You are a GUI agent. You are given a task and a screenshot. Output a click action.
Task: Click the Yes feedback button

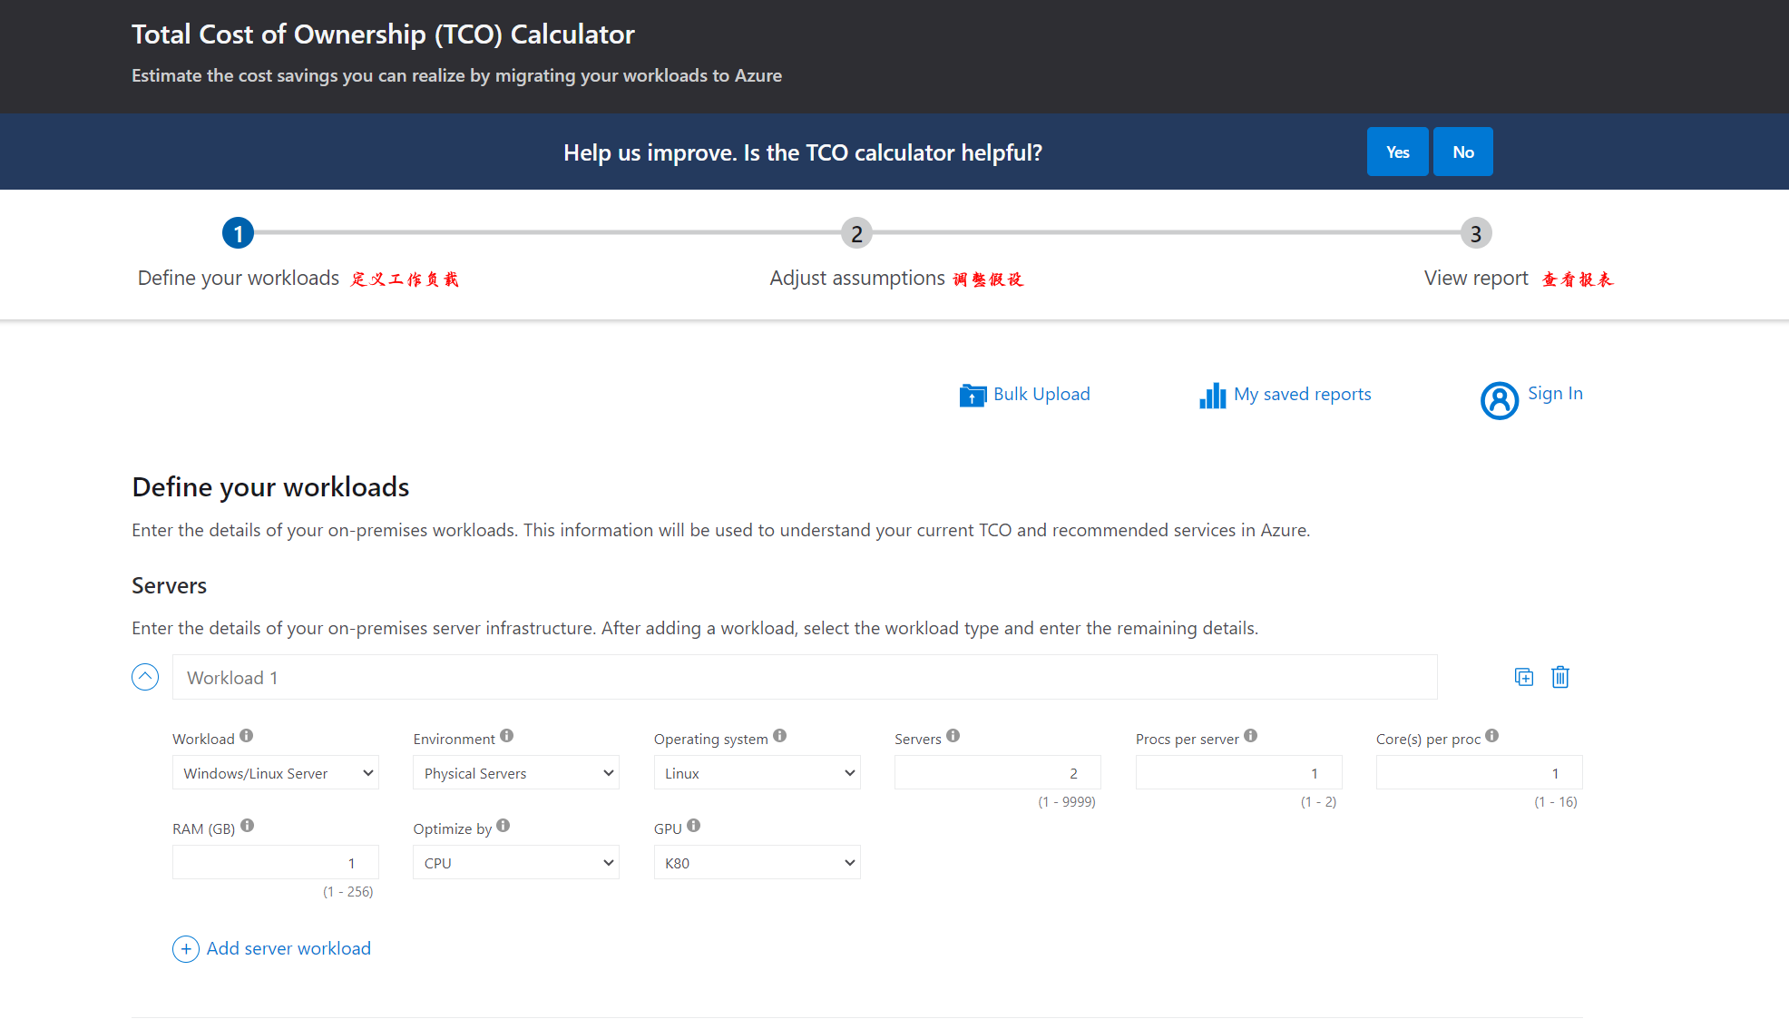1397,152
